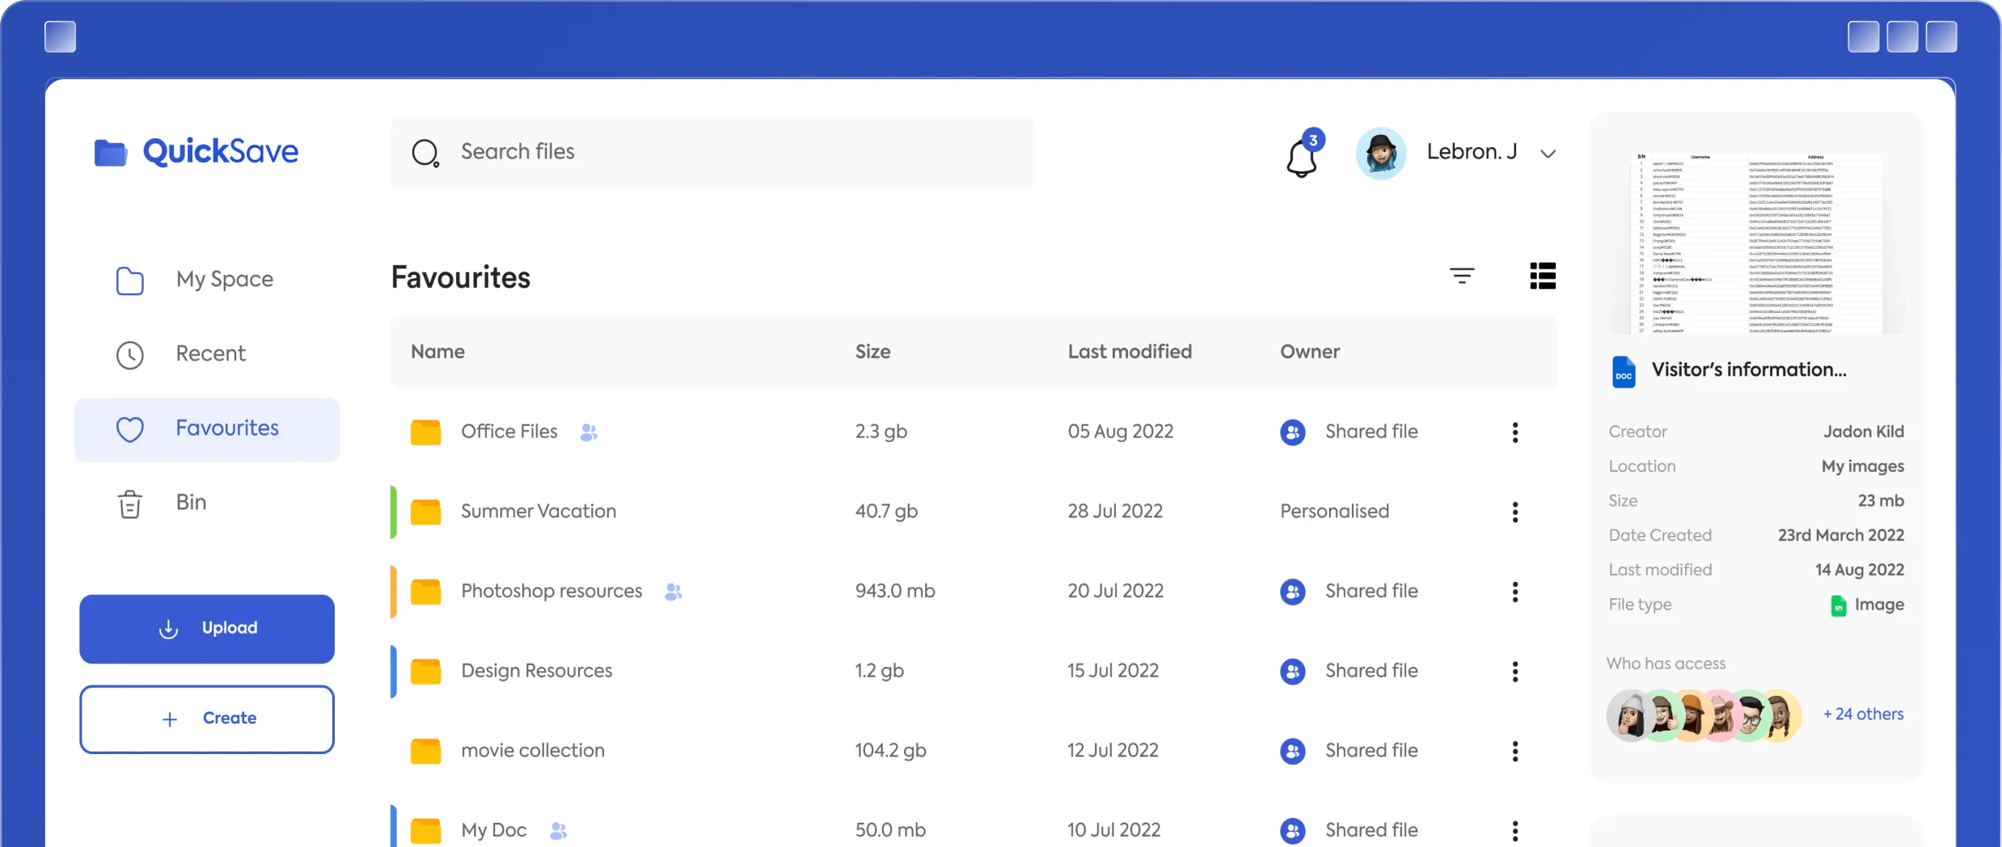Open three-dot menu for Design Resources
2002x847 pixels.
click(1514, 672)
